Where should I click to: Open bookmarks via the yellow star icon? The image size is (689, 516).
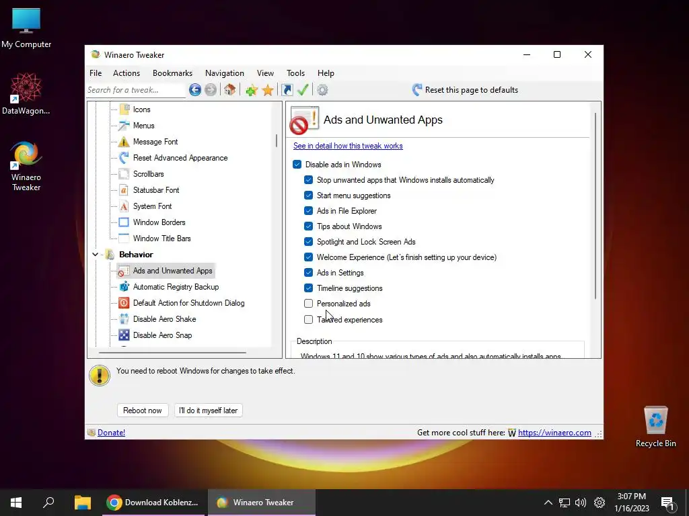click(268, 90)
